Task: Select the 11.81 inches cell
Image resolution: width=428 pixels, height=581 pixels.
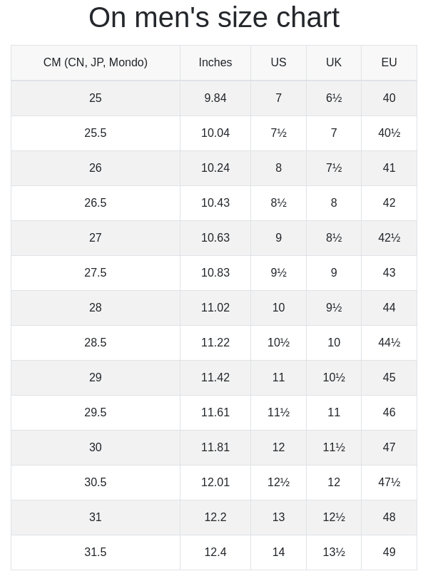Action: coord(215,448)
